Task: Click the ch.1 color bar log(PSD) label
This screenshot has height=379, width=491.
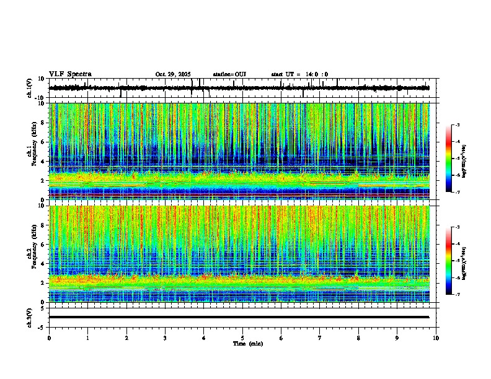Action: point(464,161)
